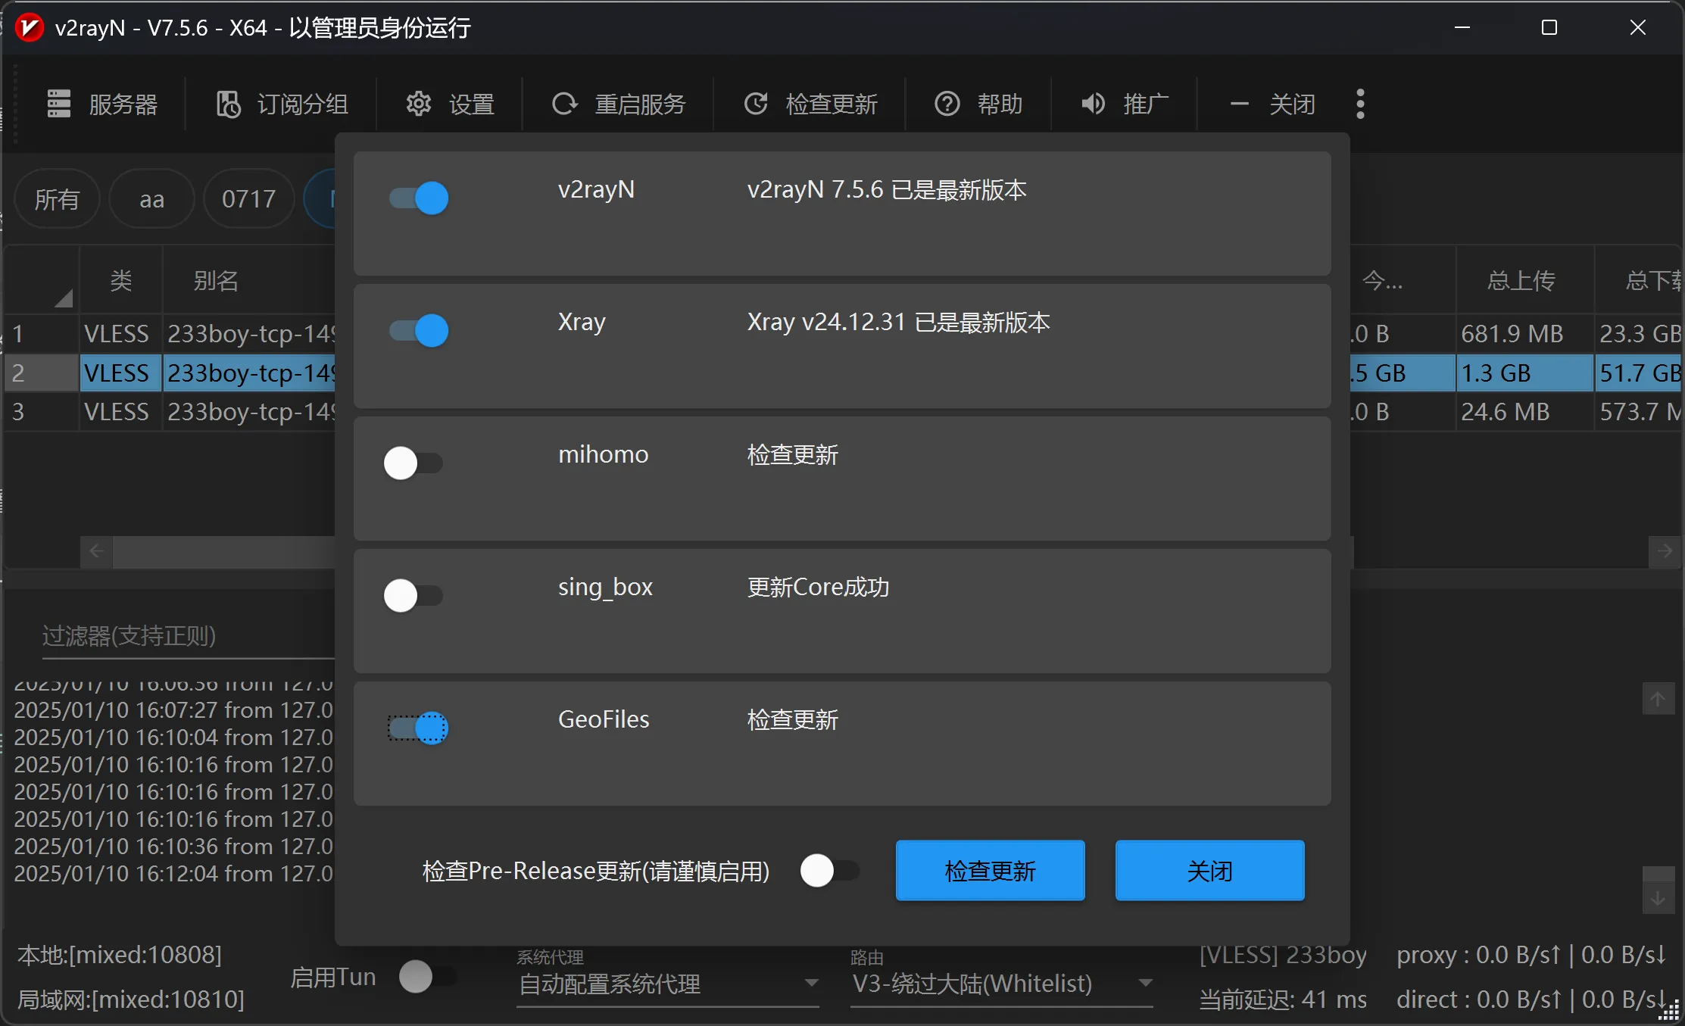This screenshot has height=1026, width=1685.
Task: Click the 1.3 GB upload cell
Action: pyautogui.click(x=1524, y=373)
